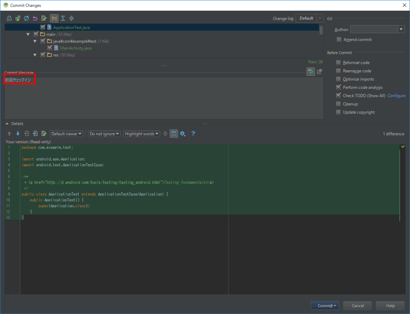
Task: Click the Cancel button
Action: point(358,306)
